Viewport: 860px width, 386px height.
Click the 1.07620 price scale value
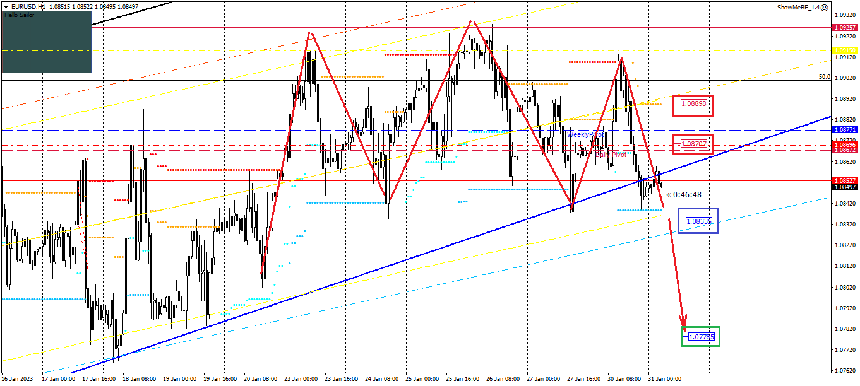coord(845,370)
